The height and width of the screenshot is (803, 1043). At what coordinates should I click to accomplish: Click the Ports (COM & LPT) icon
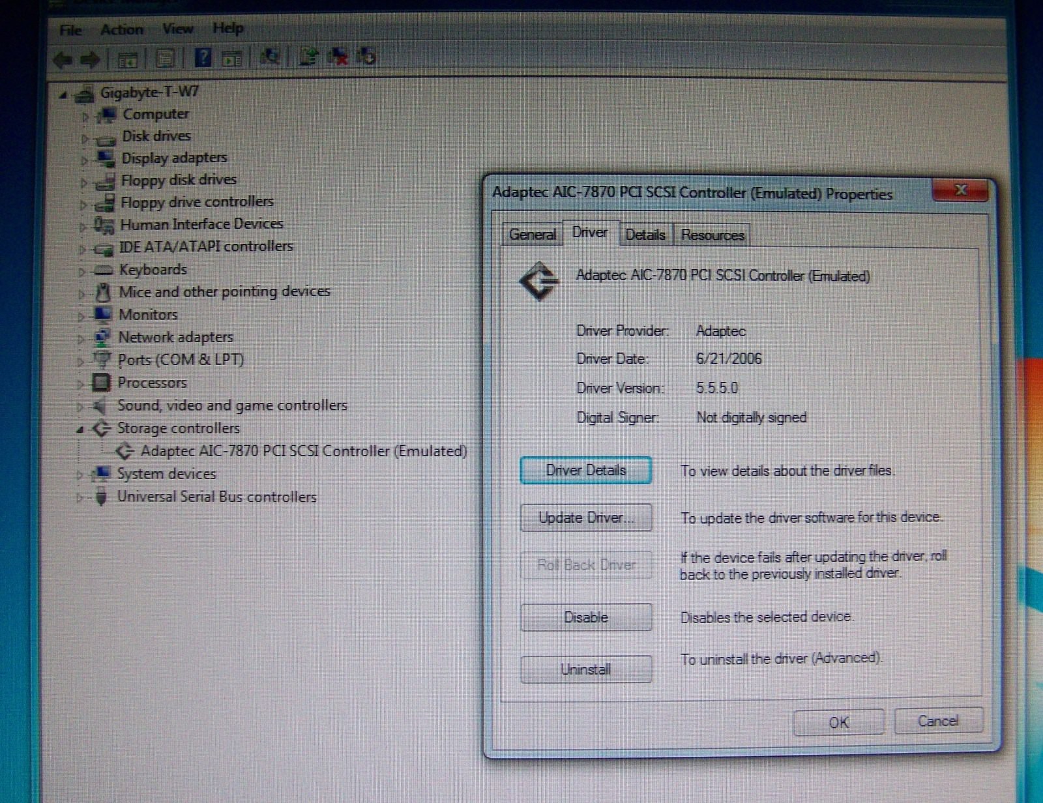point(102,360)
